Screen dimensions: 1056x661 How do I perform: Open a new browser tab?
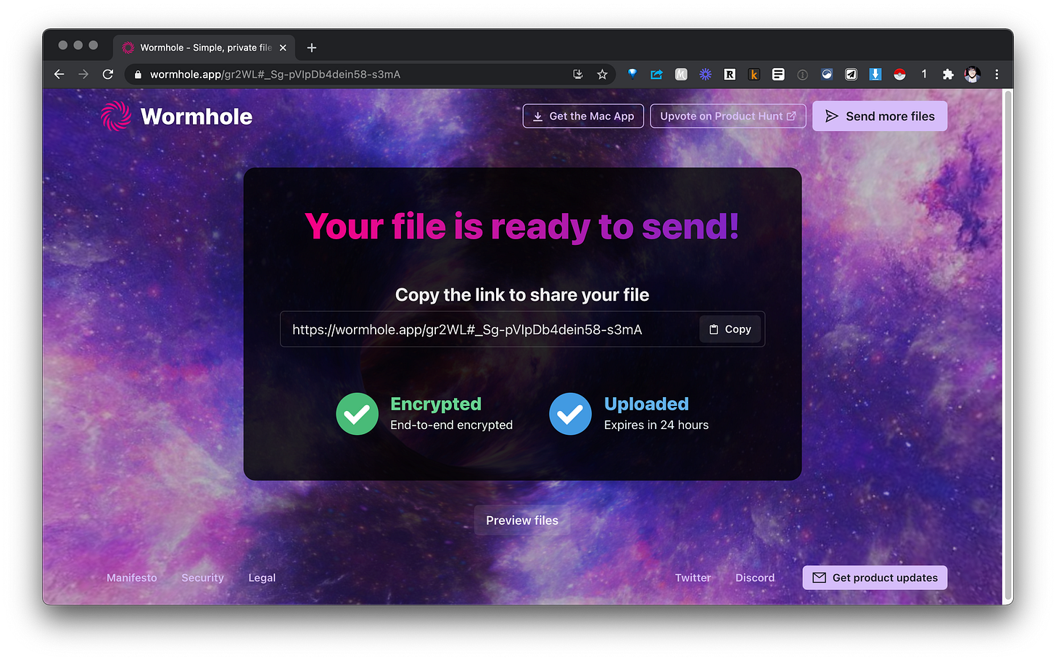pyautogui.click(x=312, y=48)
